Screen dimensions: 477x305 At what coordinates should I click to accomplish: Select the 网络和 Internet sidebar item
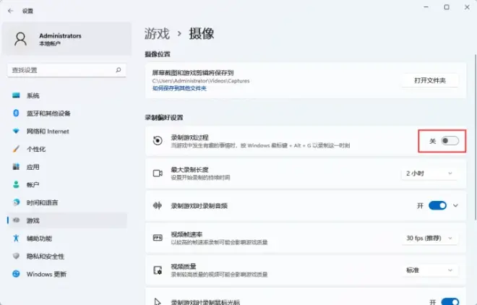[48, 131]
